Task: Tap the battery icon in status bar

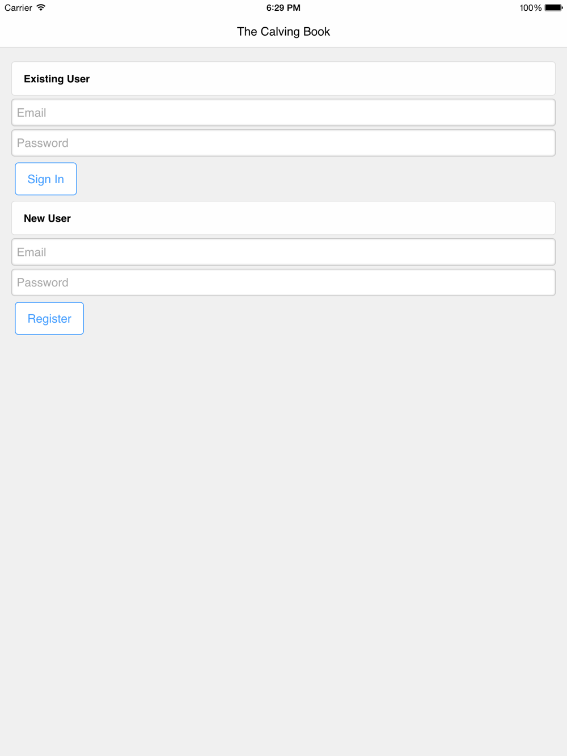Action: pos(553,8)
